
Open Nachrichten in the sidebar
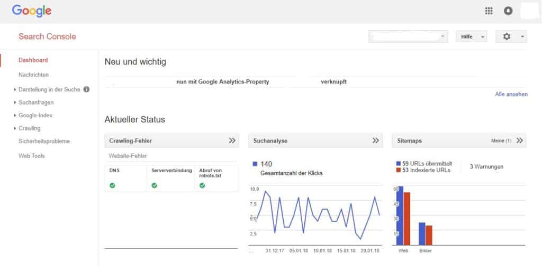click(x=33, y=75)
